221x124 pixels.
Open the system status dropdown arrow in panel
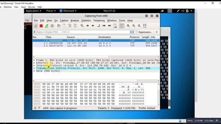pyautogui.click(x=191, y=11)
